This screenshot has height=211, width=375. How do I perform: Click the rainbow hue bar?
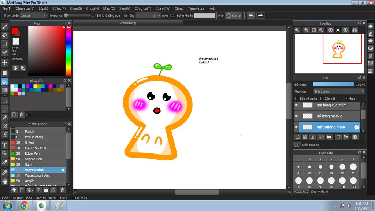point(68,51)
